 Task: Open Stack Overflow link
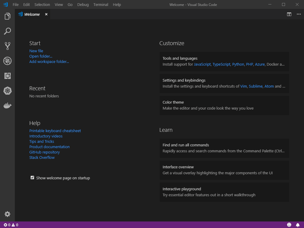(42, 158)
